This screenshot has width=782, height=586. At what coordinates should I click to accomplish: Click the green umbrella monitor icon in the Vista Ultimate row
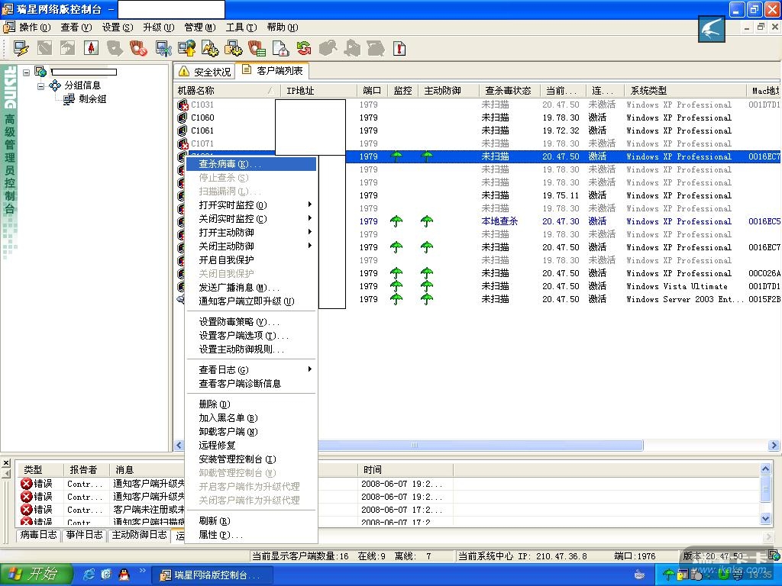pyautogui.click(x=396, y=286)
